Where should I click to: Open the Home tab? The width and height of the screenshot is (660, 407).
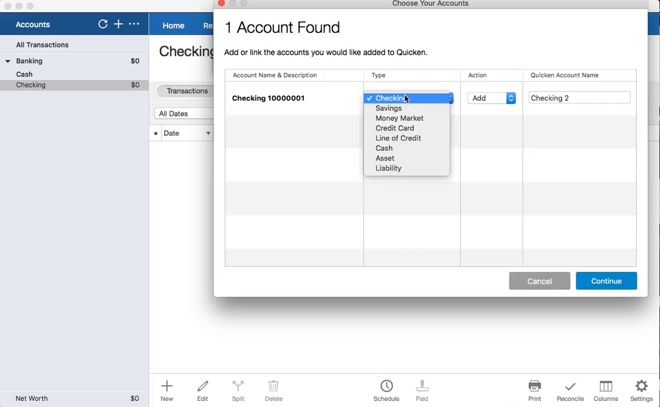click(173, 25)
